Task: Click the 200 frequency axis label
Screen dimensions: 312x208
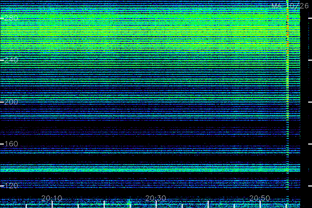Action: (11, 102)
